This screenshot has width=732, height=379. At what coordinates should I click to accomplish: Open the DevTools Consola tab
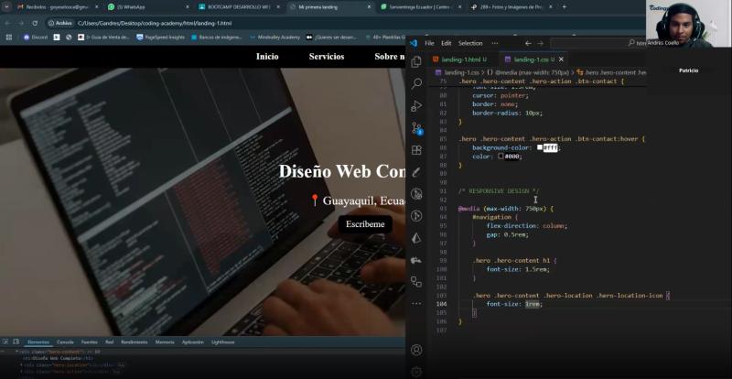(x=65, y=342)
